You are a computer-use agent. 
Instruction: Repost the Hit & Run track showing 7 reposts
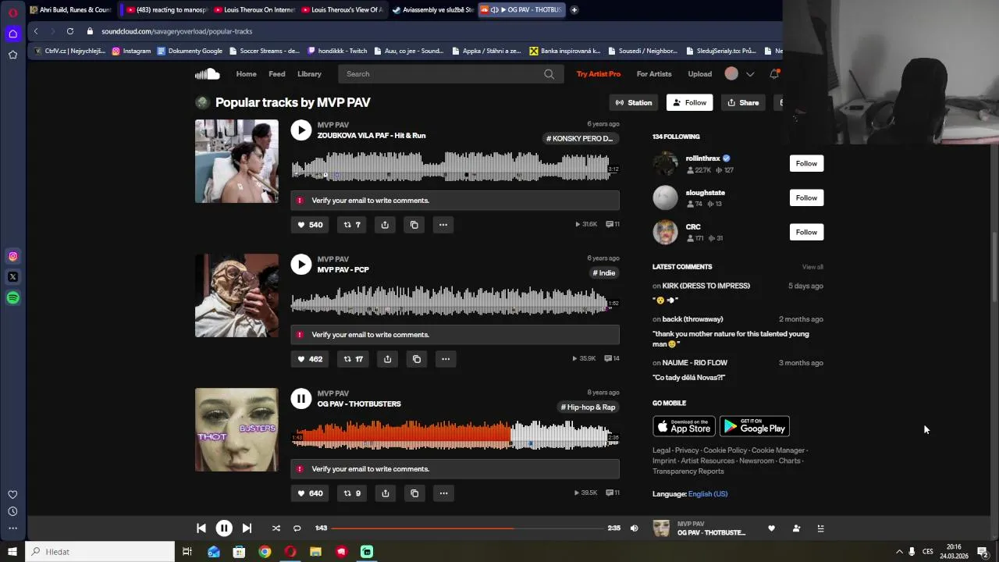click(x=352, y=225)
